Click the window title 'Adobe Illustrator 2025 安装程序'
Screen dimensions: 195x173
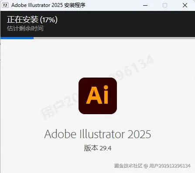[48, 5]
